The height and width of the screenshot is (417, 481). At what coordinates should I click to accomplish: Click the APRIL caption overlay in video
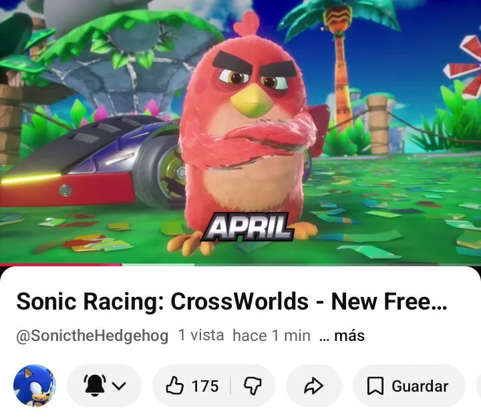(x=247, y=227)
